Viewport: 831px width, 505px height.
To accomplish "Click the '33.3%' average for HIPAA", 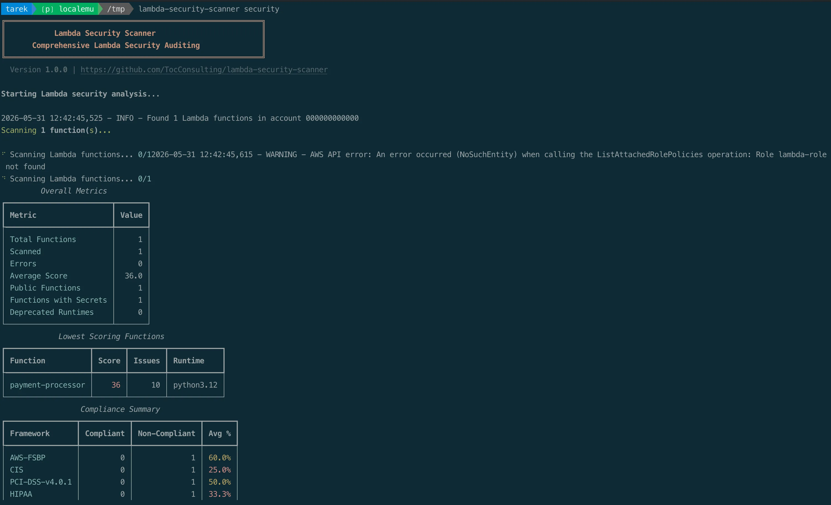I will pos(220,494).
